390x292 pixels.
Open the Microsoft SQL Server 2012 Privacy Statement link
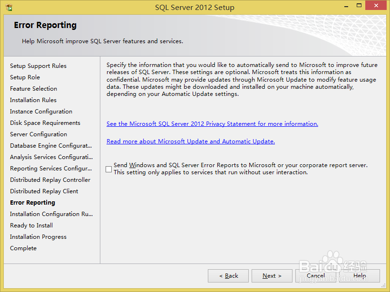[212, 123]
